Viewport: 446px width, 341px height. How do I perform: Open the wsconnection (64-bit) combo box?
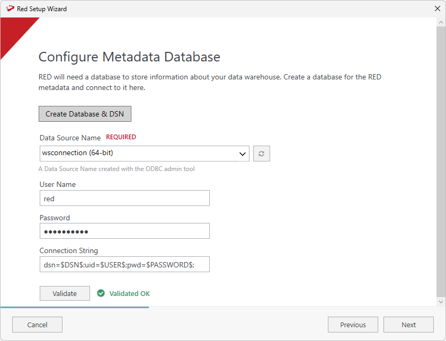pyautogui.click(x=138, y=154)
